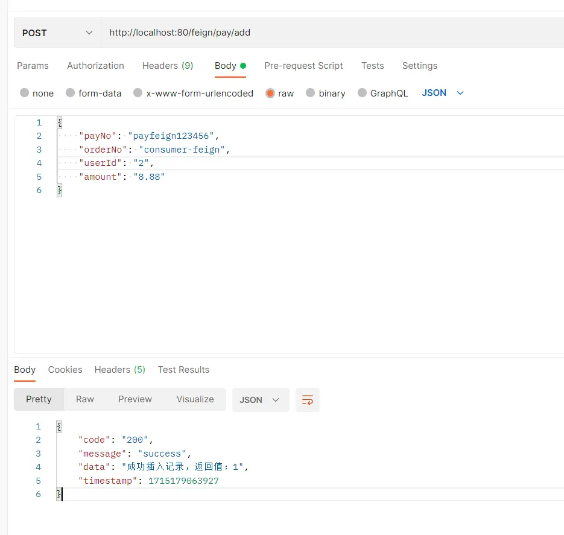The image size is (564, 535).
Task: Choose x-www-form-urlencoded body type
Action: [x=138, y=93]
